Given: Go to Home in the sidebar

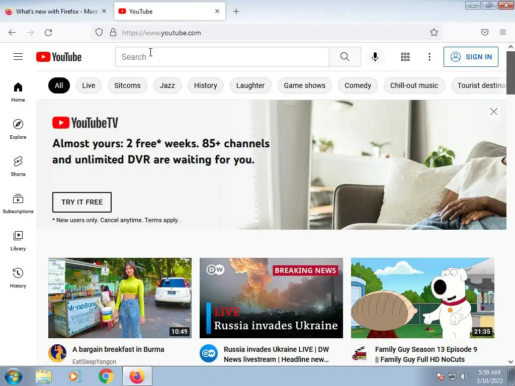Looking at the screenshot, I should point(18,92).
